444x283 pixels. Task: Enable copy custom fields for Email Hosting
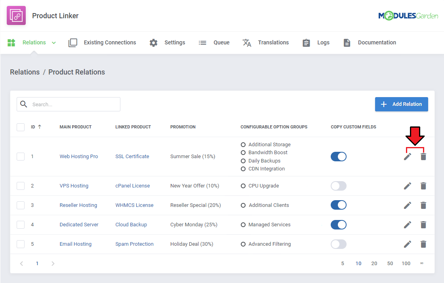[x=339, y=244]
